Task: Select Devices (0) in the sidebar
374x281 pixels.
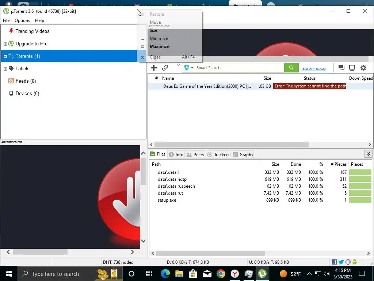Action: point(27,93)
